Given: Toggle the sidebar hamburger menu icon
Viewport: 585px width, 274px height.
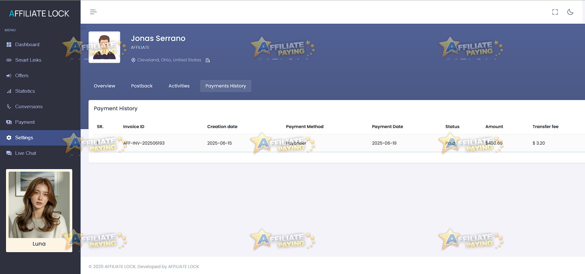Looking at the screenshot, I should 93,12.
